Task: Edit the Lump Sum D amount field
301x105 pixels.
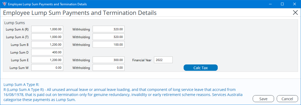Action: pyautogui.click(x=47, y=52)
